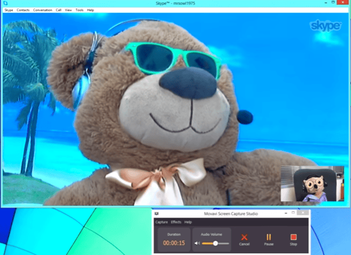The height and width of the screenshot is (255, 351).
Task: Maximize the Skype window
Action: click(333, 3)
